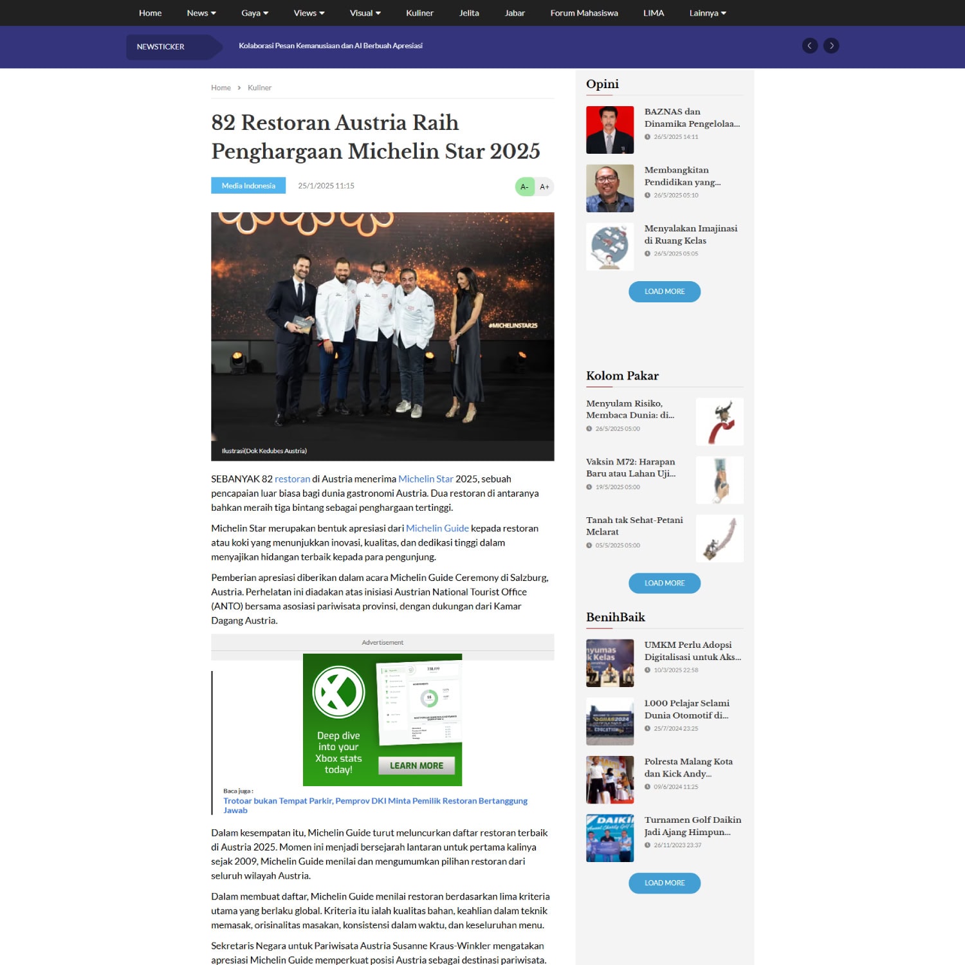Click LOAD MORE under BenihBaik section

[x=665, y=883]
